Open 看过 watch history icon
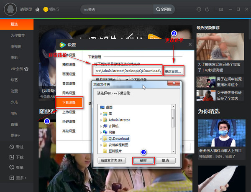Viewport: 251px width, 192px height. [12, 147]
